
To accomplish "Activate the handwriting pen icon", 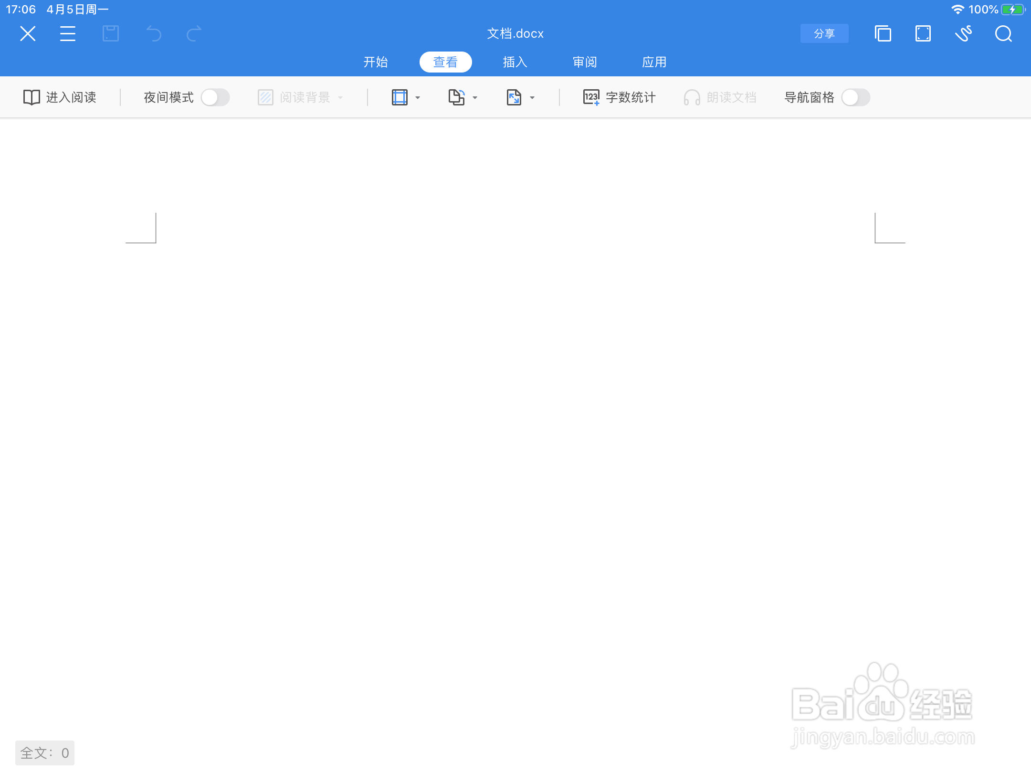I will pyautogui.click(x=963, y=34).
